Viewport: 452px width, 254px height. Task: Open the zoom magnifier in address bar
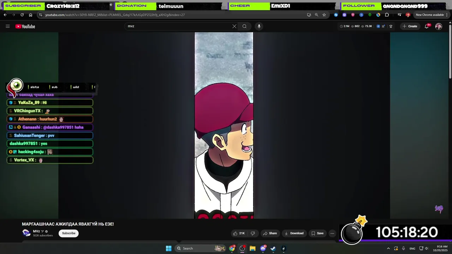pyautogui.click(x=316, y=15)
